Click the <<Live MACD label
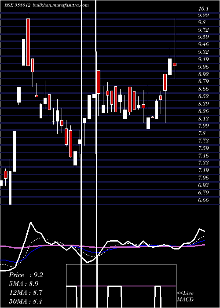 (x=185, y=297)
